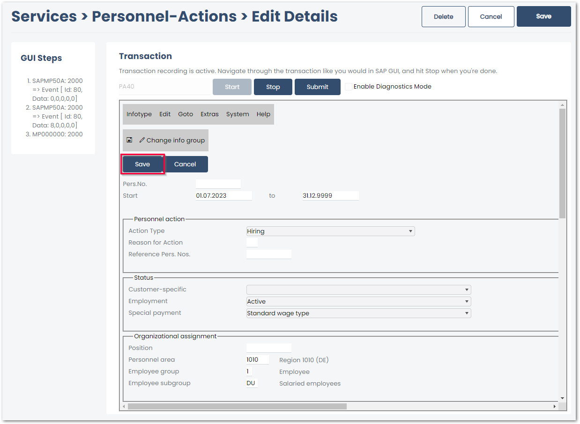The image size is (580, 424).
Task: Open the Action Type dropdown showing Hiring
Action: [331, 231]
